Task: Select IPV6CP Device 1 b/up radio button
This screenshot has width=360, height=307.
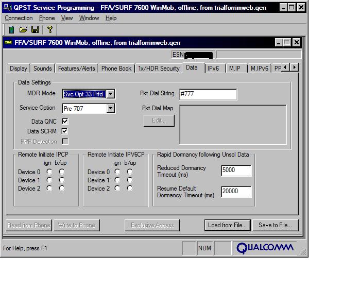Action: pos(130,180)
